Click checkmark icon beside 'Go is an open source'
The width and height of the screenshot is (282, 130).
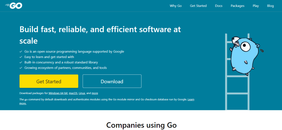(x=21, y=52)
